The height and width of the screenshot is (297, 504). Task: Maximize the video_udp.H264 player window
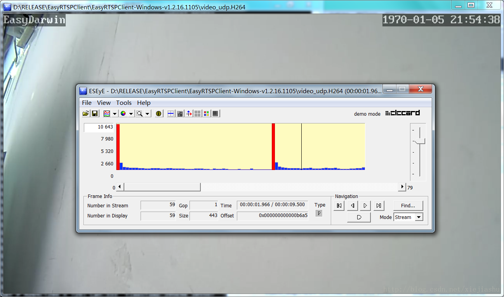(471, 5)
